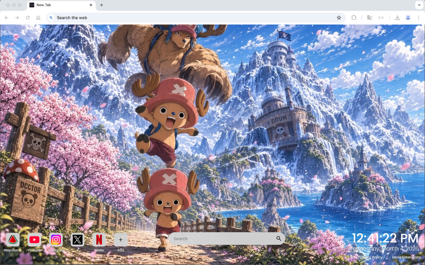Add a new shortcut with the plus tile
Viewport: 425px width, 265px height.
pos(121,239)
